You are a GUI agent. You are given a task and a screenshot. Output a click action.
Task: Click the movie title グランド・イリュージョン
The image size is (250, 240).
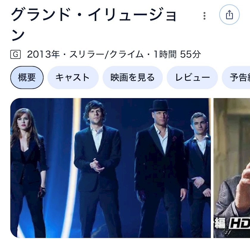94,24
